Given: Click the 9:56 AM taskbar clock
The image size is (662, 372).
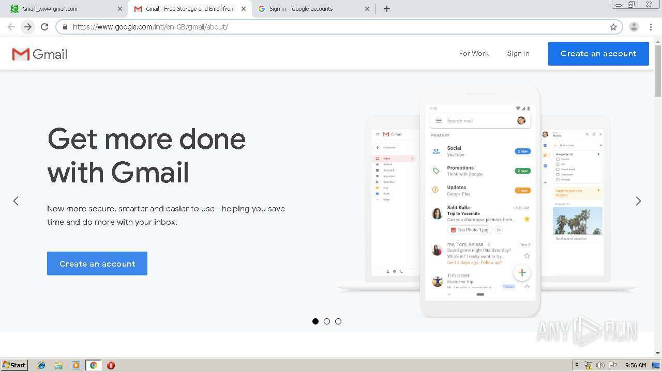Looking at the screenshot, I should click(636, 365).
